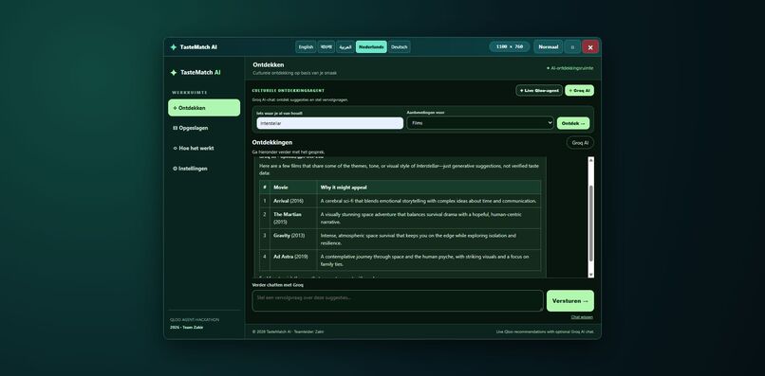
Task: Switch language to Arabic
Action: (x=345, y=46)
